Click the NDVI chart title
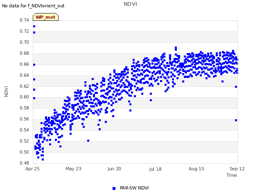 tap(130, 4)
